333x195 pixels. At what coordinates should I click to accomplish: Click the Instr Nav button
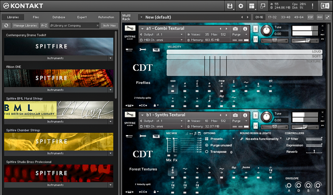(x=109, y=26)
